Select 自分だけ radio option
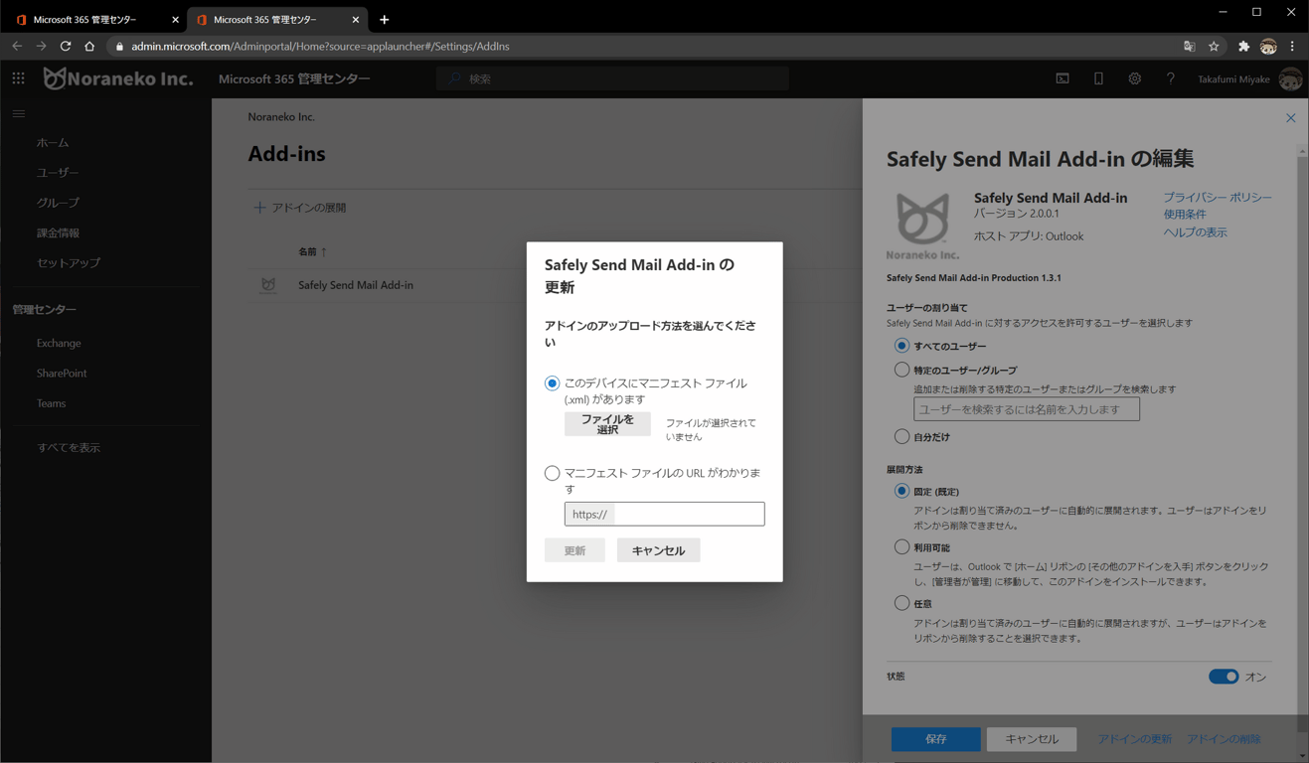This screenshot has height=763, width=1309. [x=901, y=436]
